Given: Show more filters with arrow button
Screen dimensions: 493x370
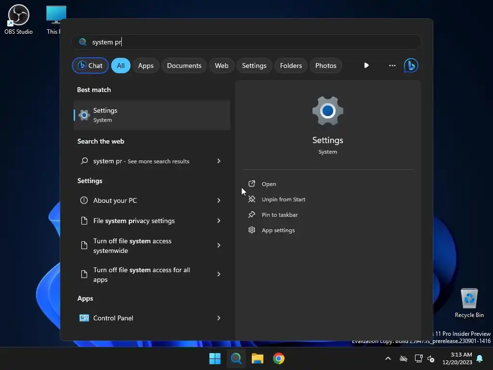Looking at the screenshot, I should pos(366,66).
